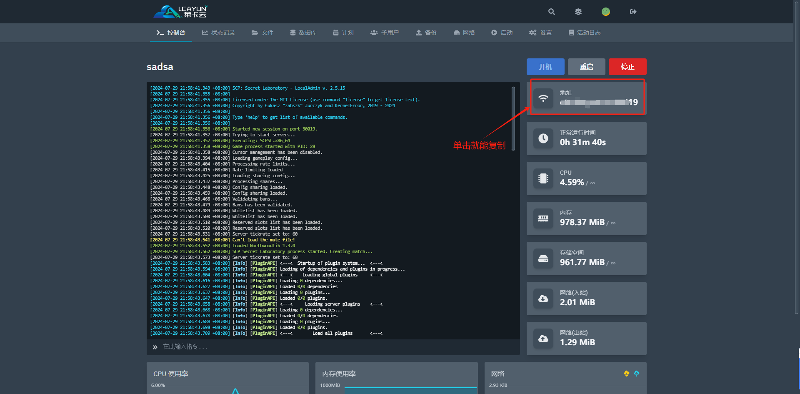Open the 启动 tab
The image size is (800, 394).
502,33
